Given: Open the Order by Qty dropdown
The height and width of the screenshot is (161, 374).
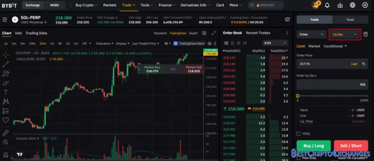Looking at the screenshot, I should 306,76.
